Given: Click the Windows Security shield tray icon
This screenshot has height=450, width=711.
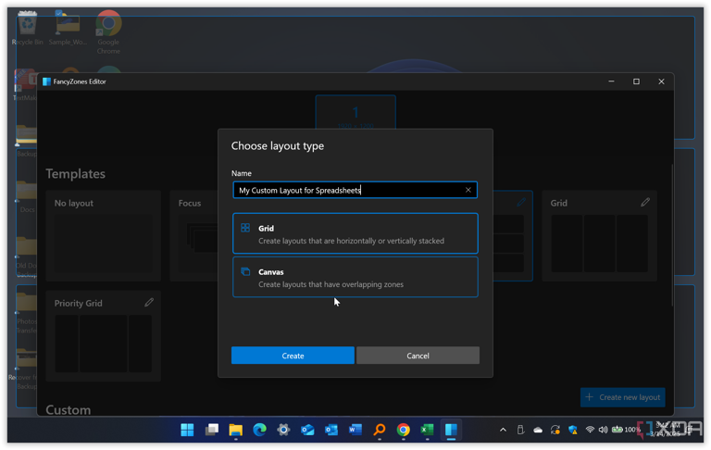Looking at the screenshot, I should [573, 430].
